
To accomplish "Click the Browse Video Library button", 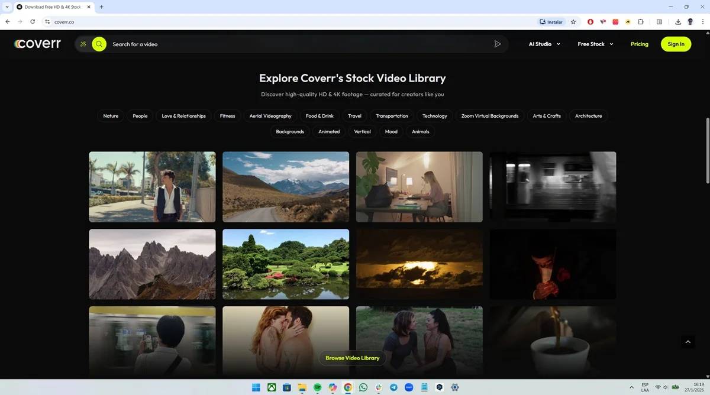I will coord(353,358).
